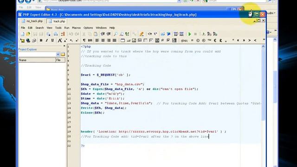
Task: Insert paragraph tag with ¶ icon
Action: [84, 40]
